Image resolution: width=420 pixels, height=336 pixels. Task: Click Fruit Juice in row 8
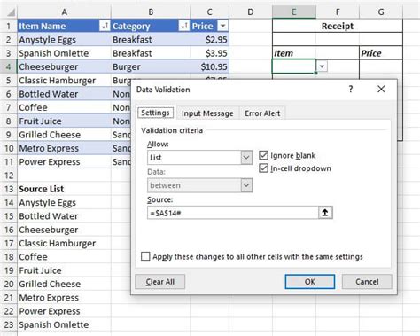point(64,121)
